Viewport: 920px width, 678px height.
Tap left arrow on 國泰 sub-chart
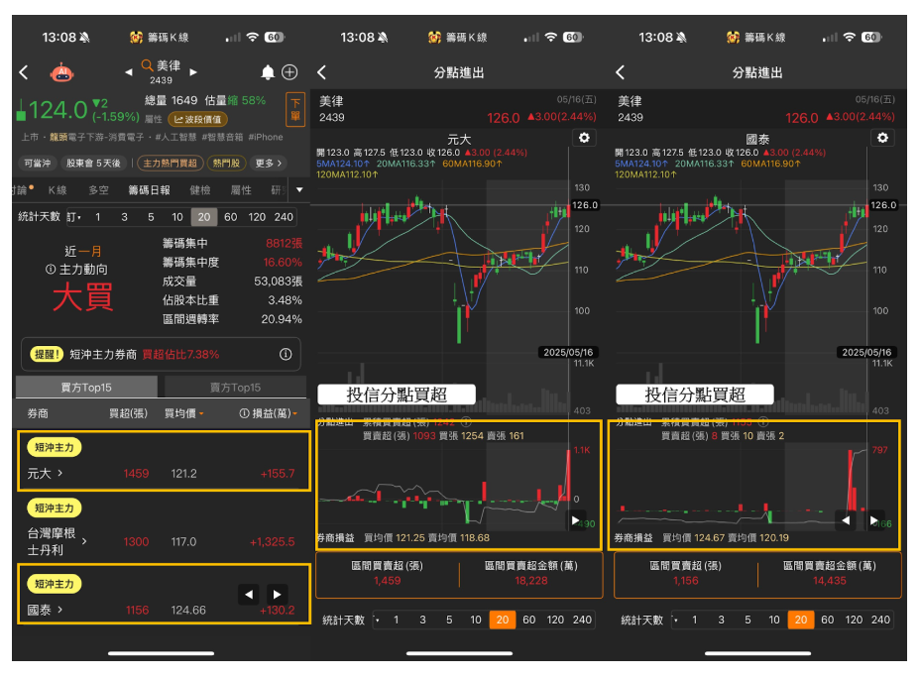[x=846, y=520]
